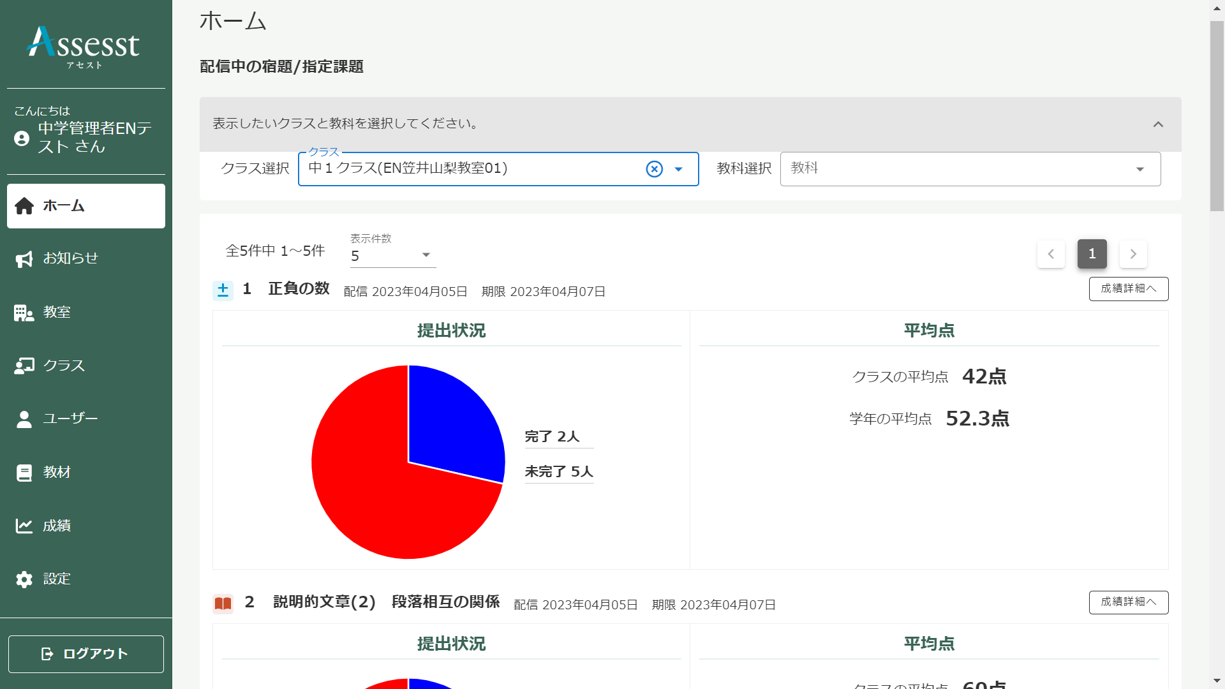The image size is (1225, 689).
Task: Open the 教科 subject dropdown
Action: pyautogui.click(x=1140, y=169)
